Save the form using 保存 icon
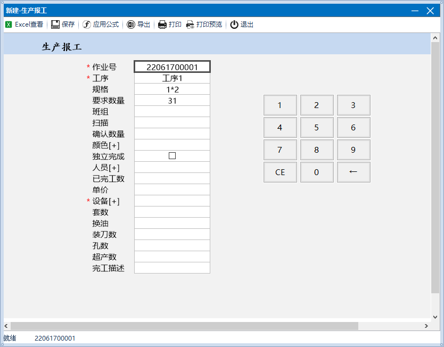Screen dimensions: 444x347 (x=55, y=24)
